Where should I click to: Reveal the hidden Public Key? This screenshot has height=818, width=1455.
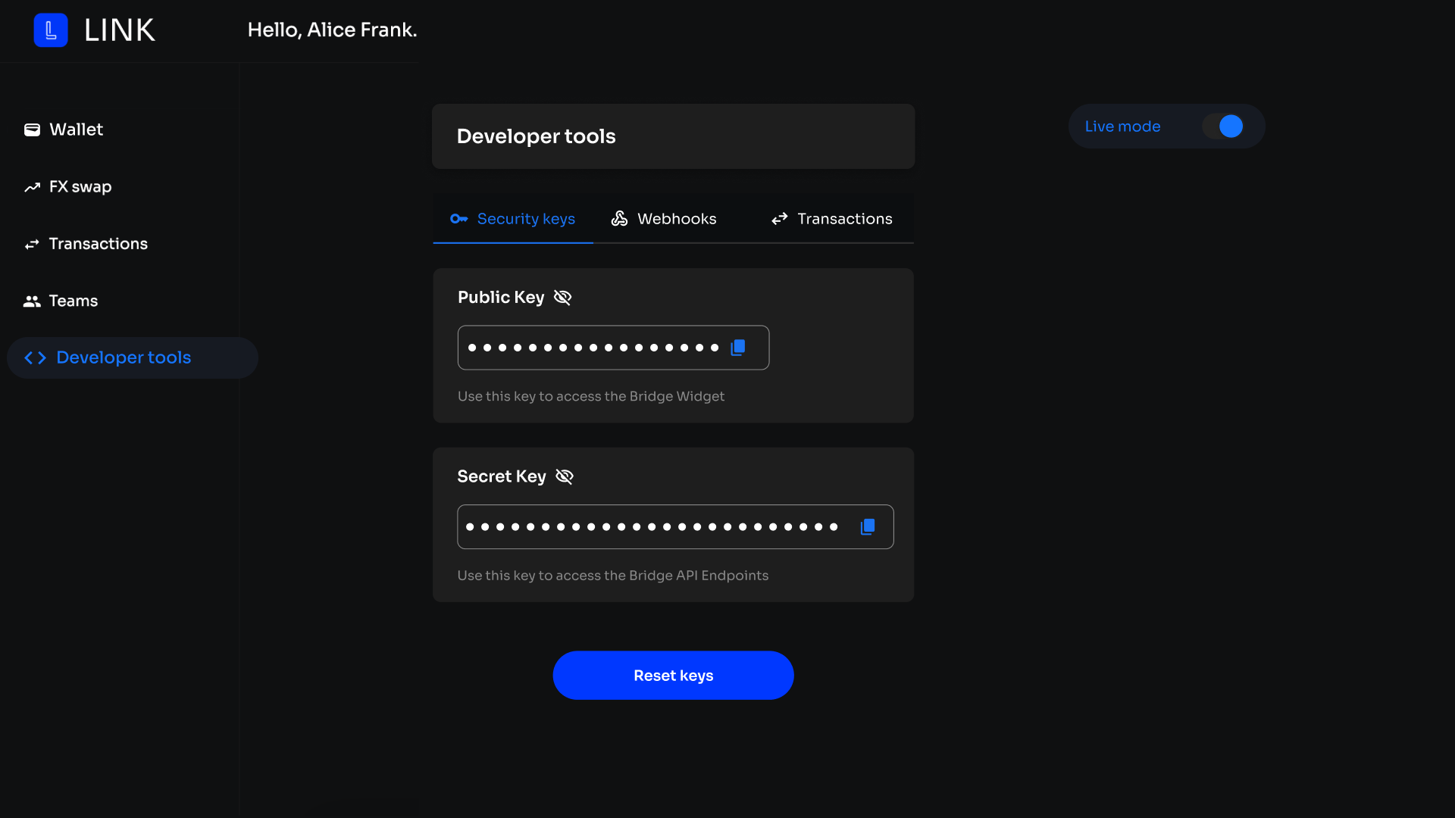coord(562,298)
